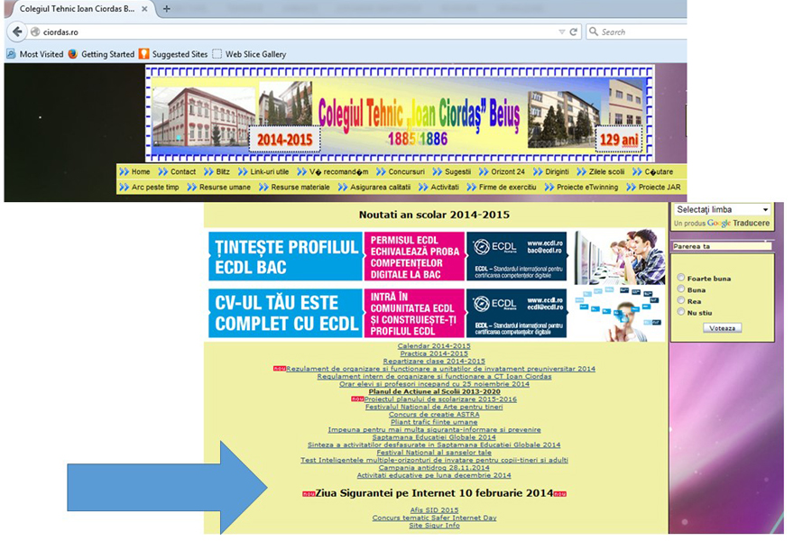Open the Firme de exercitiu menu item
812x541 pixels.
502,188
